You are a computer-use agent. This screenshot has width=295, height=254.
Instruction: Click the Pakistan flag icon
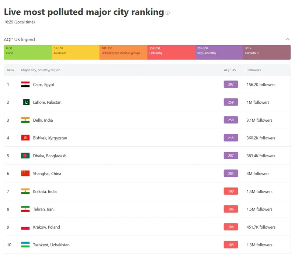click(26, 102)
